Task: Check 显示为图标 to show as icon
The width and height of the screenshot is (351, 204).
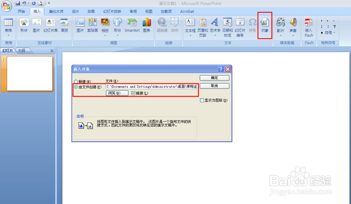Action: point(202,100)
